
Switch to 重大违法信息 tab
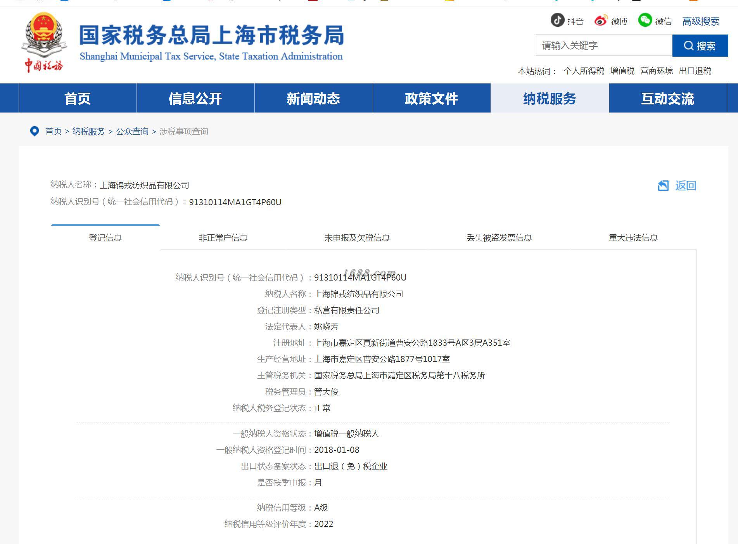(x=633, y=237)
